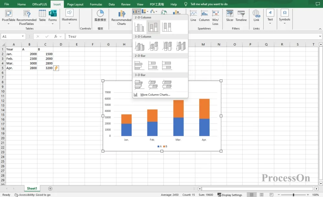
Task: Expand the Name Box dropdown
Action: (x=23, y=36)
